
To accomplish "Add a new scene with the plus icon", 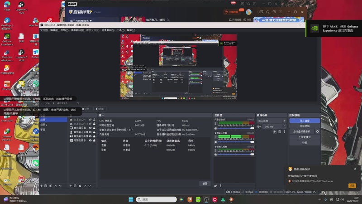I will point(41,186).
